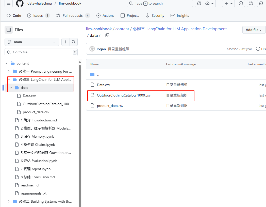Open the notifications inbox icon

coord(261,3)
